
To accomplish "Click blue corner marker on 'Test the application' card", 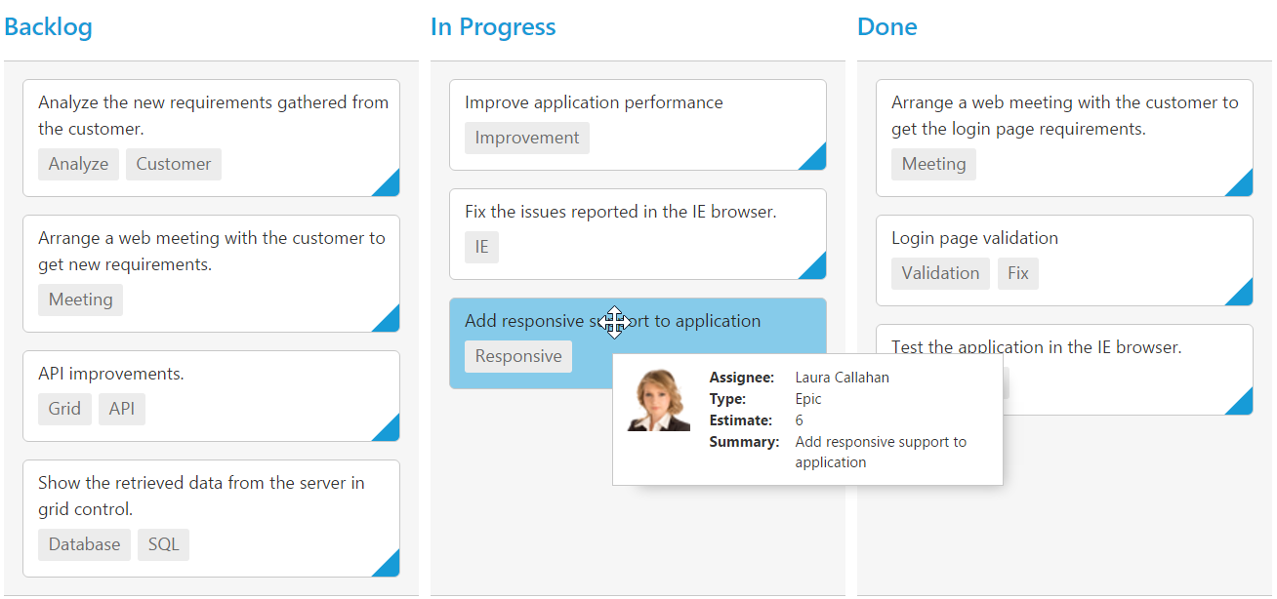I will point(1243,405).
